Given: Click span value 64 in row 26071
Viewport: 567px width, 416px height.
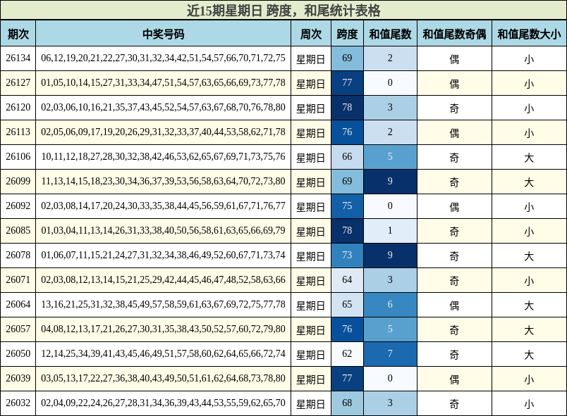Looking at the screenshot, I should point(347,279).
